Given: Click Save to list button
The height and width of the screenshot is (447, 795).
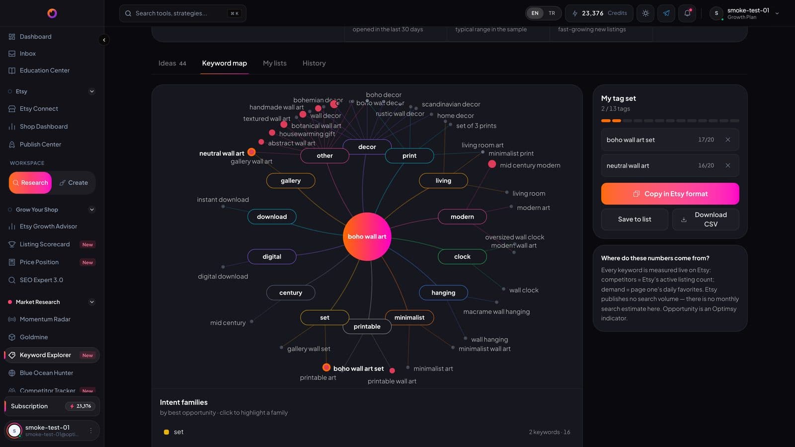Looking at the screenshot, I should (x=635, y=220).
